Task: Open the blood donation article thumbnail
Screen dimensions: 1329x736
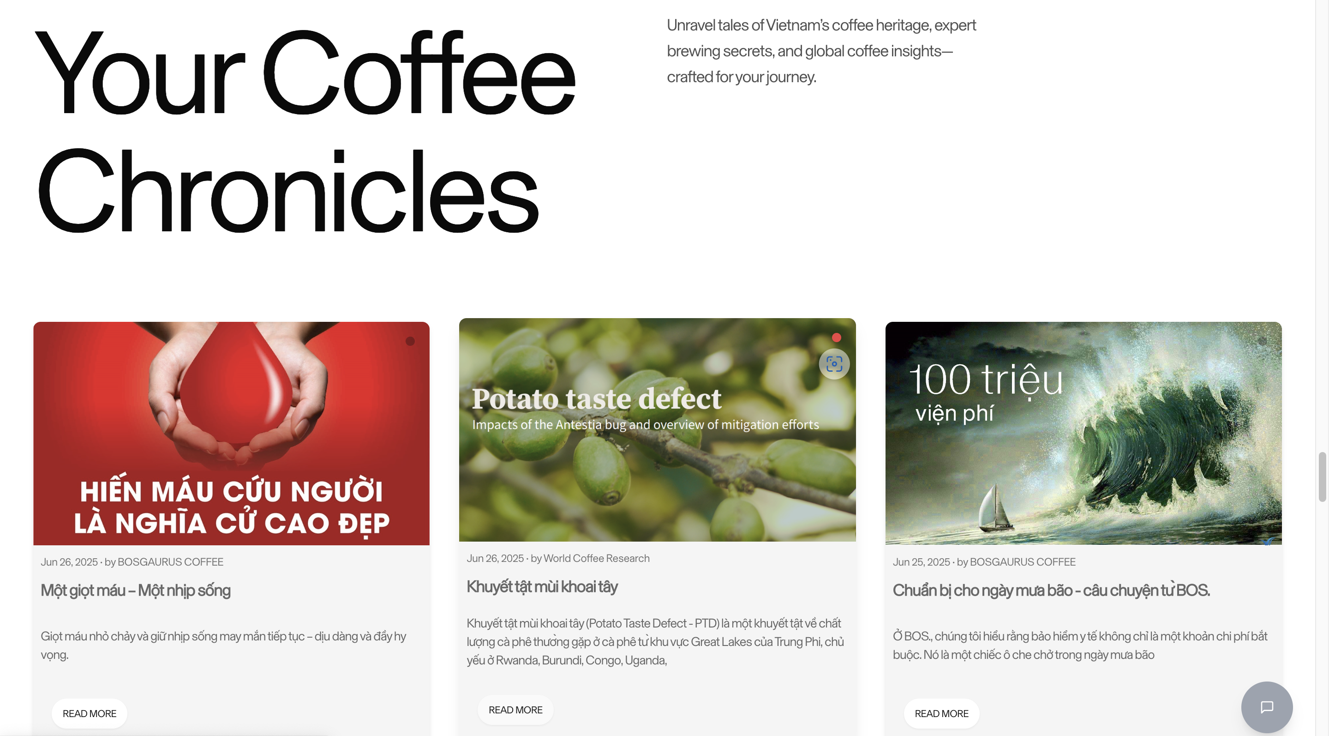Action: (x=231, y=433)
